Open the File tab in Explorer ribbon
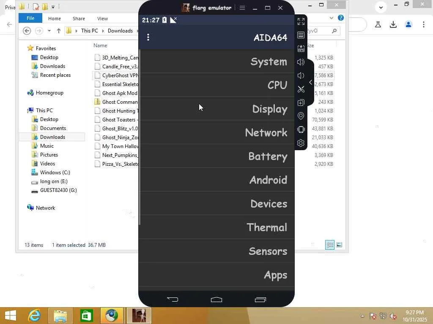This screenshot has height=324, width=433. [30, 18]
